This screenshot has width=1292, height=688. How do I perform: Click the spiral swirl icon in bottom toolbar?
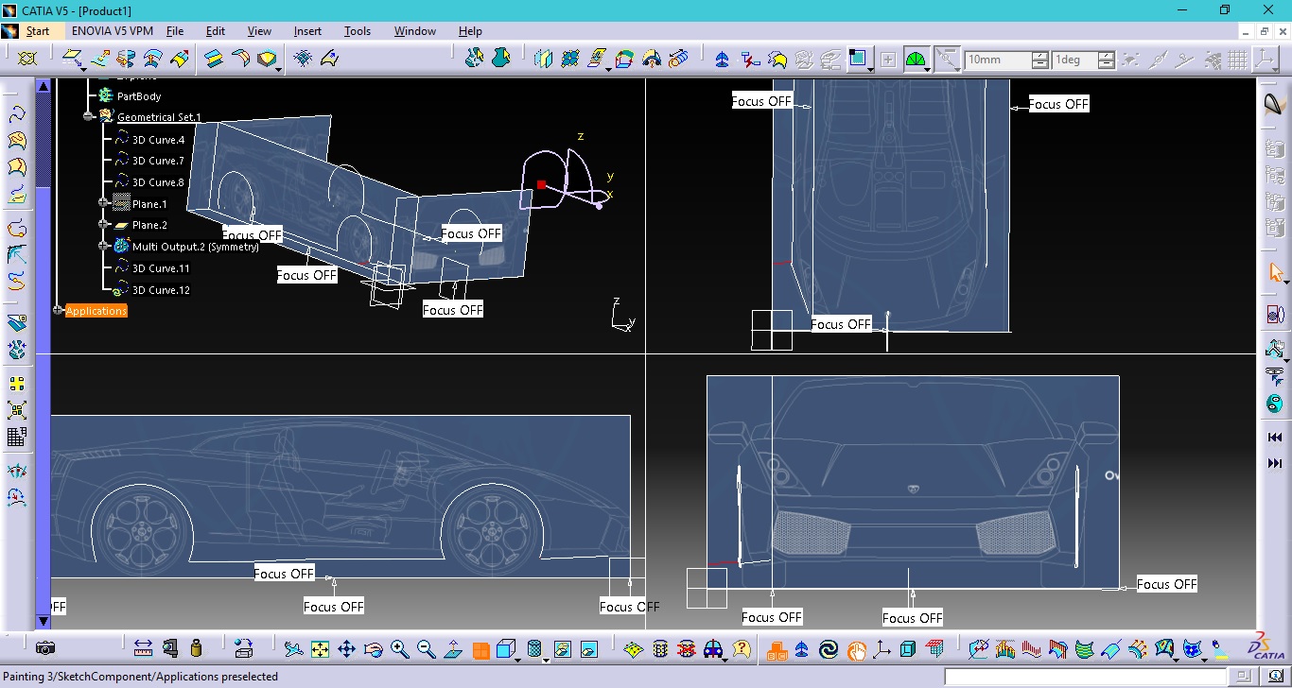(829, 649)
